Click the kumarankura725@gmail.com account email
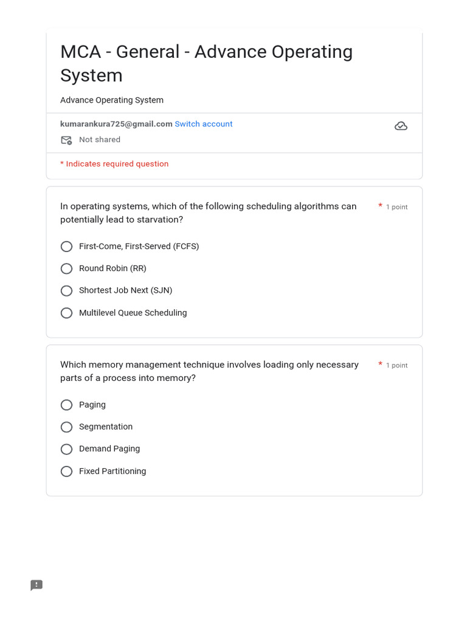The height and width of the screenshot is (622, 467). 116,124
